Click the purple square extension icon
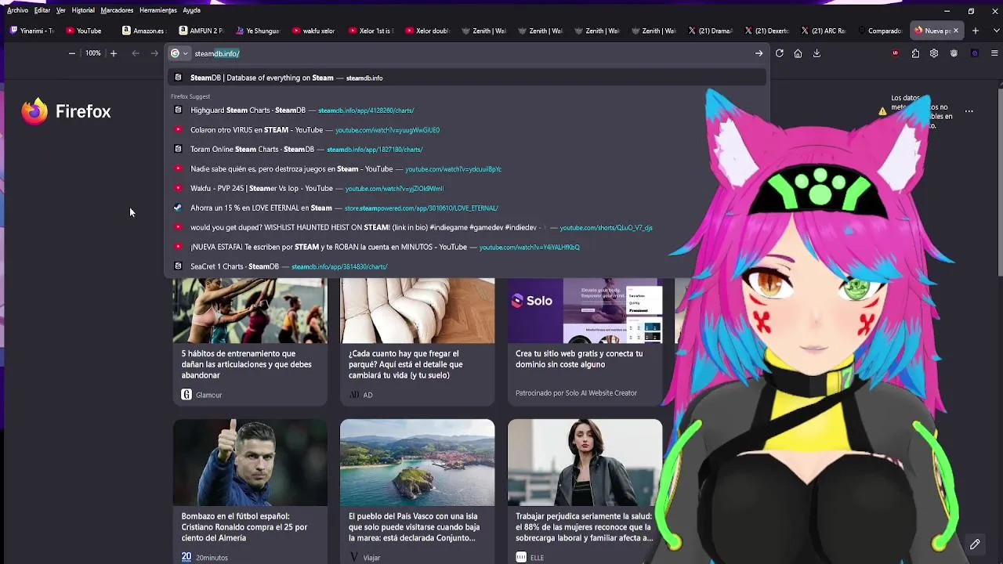Viewport: 1003px width, 564px height. pyautogui.click(x=975, y=53)
